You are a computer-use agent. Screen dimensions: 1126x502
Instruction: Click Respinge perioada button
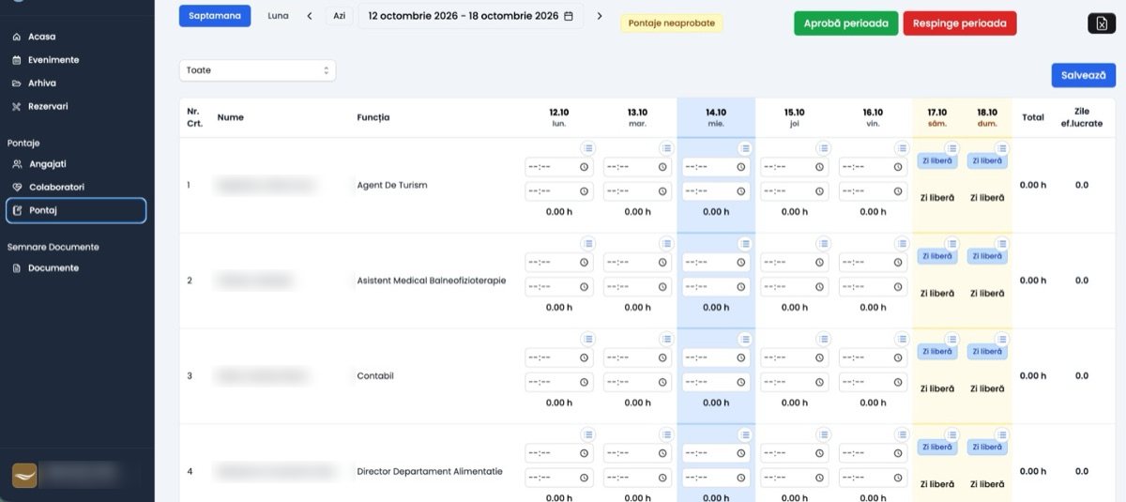pos(960,23)
